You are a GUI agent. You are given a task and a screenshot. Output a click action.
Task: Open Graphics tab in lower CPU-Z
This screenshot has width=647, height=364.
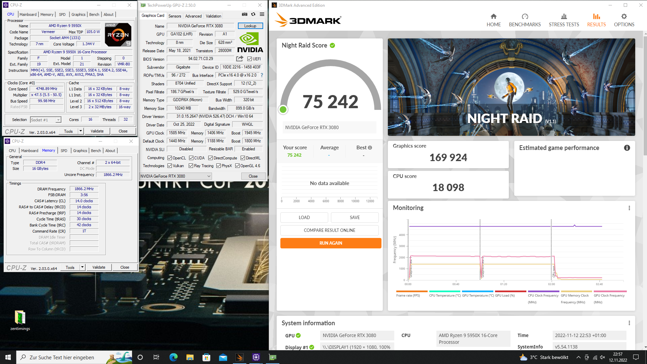80,151
